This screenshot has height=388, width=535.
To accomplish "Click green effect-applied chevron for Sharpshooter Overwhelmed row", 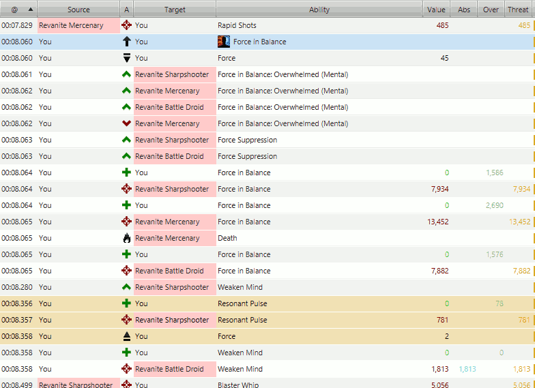I will click(x=127, y=74).
